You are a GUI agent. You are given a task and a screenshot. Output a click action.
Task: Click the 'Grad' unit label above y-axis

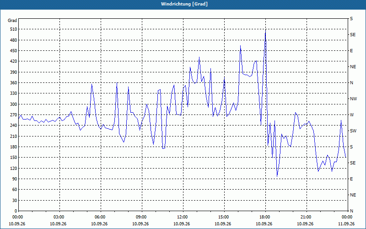(12, 21)
